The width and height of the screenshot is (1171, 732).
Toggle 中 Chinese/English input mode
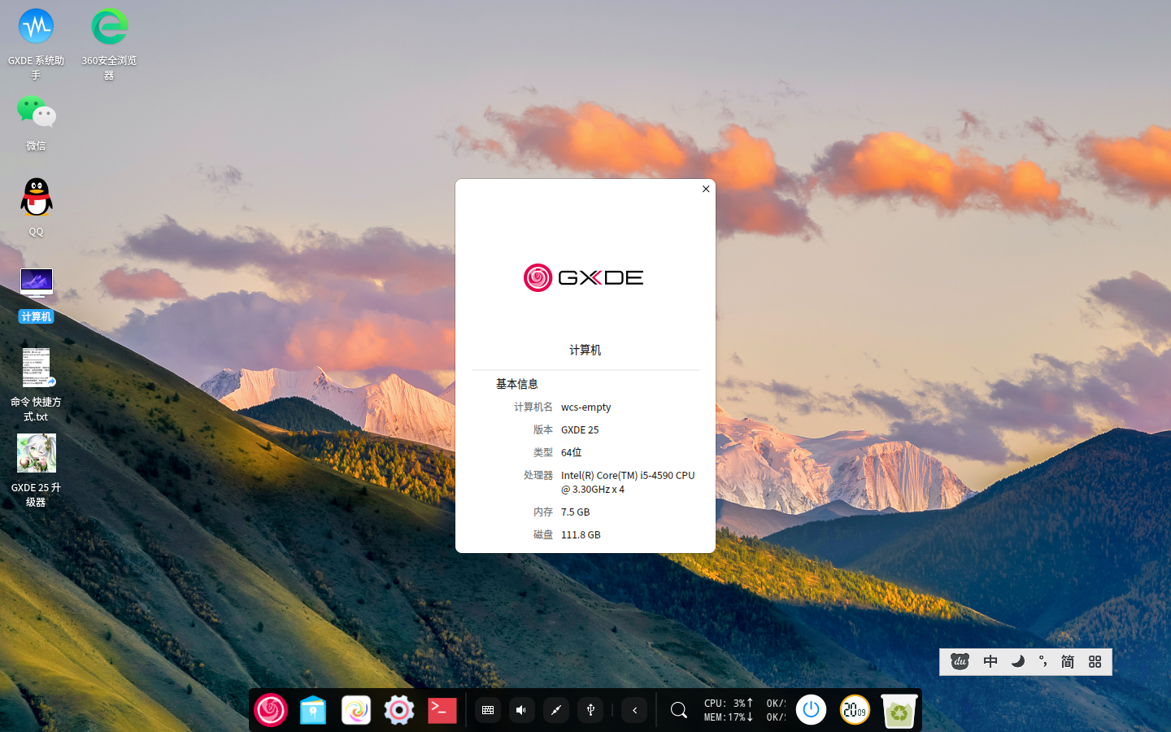tap(990, 661)
